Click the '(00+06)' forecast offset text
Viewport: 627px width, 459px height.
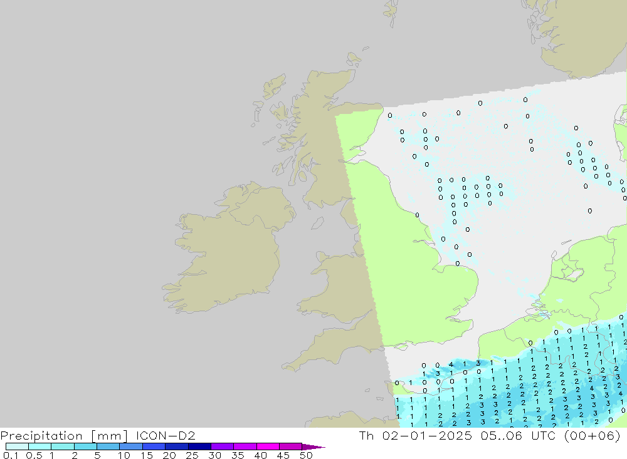[x=593, y=435]
